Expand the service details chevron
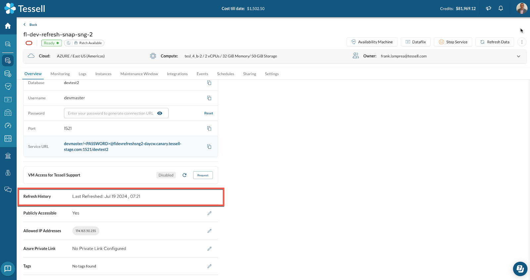530x280 pixels. coord(518,56)
